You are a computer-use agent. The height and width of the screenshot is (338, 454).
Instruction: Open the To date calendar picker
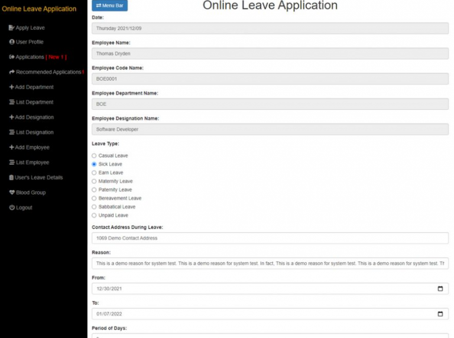[x=440, y=314]
